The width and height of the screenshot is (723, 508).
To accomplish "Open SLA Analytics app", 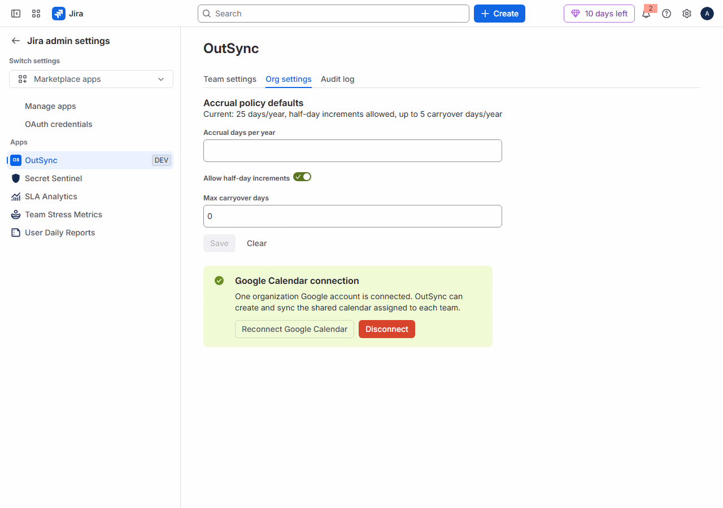I will point(90,196).
